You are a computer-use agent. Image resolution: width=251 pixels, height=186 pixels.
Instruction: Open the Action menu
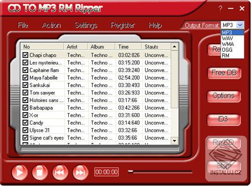point(51,25)
